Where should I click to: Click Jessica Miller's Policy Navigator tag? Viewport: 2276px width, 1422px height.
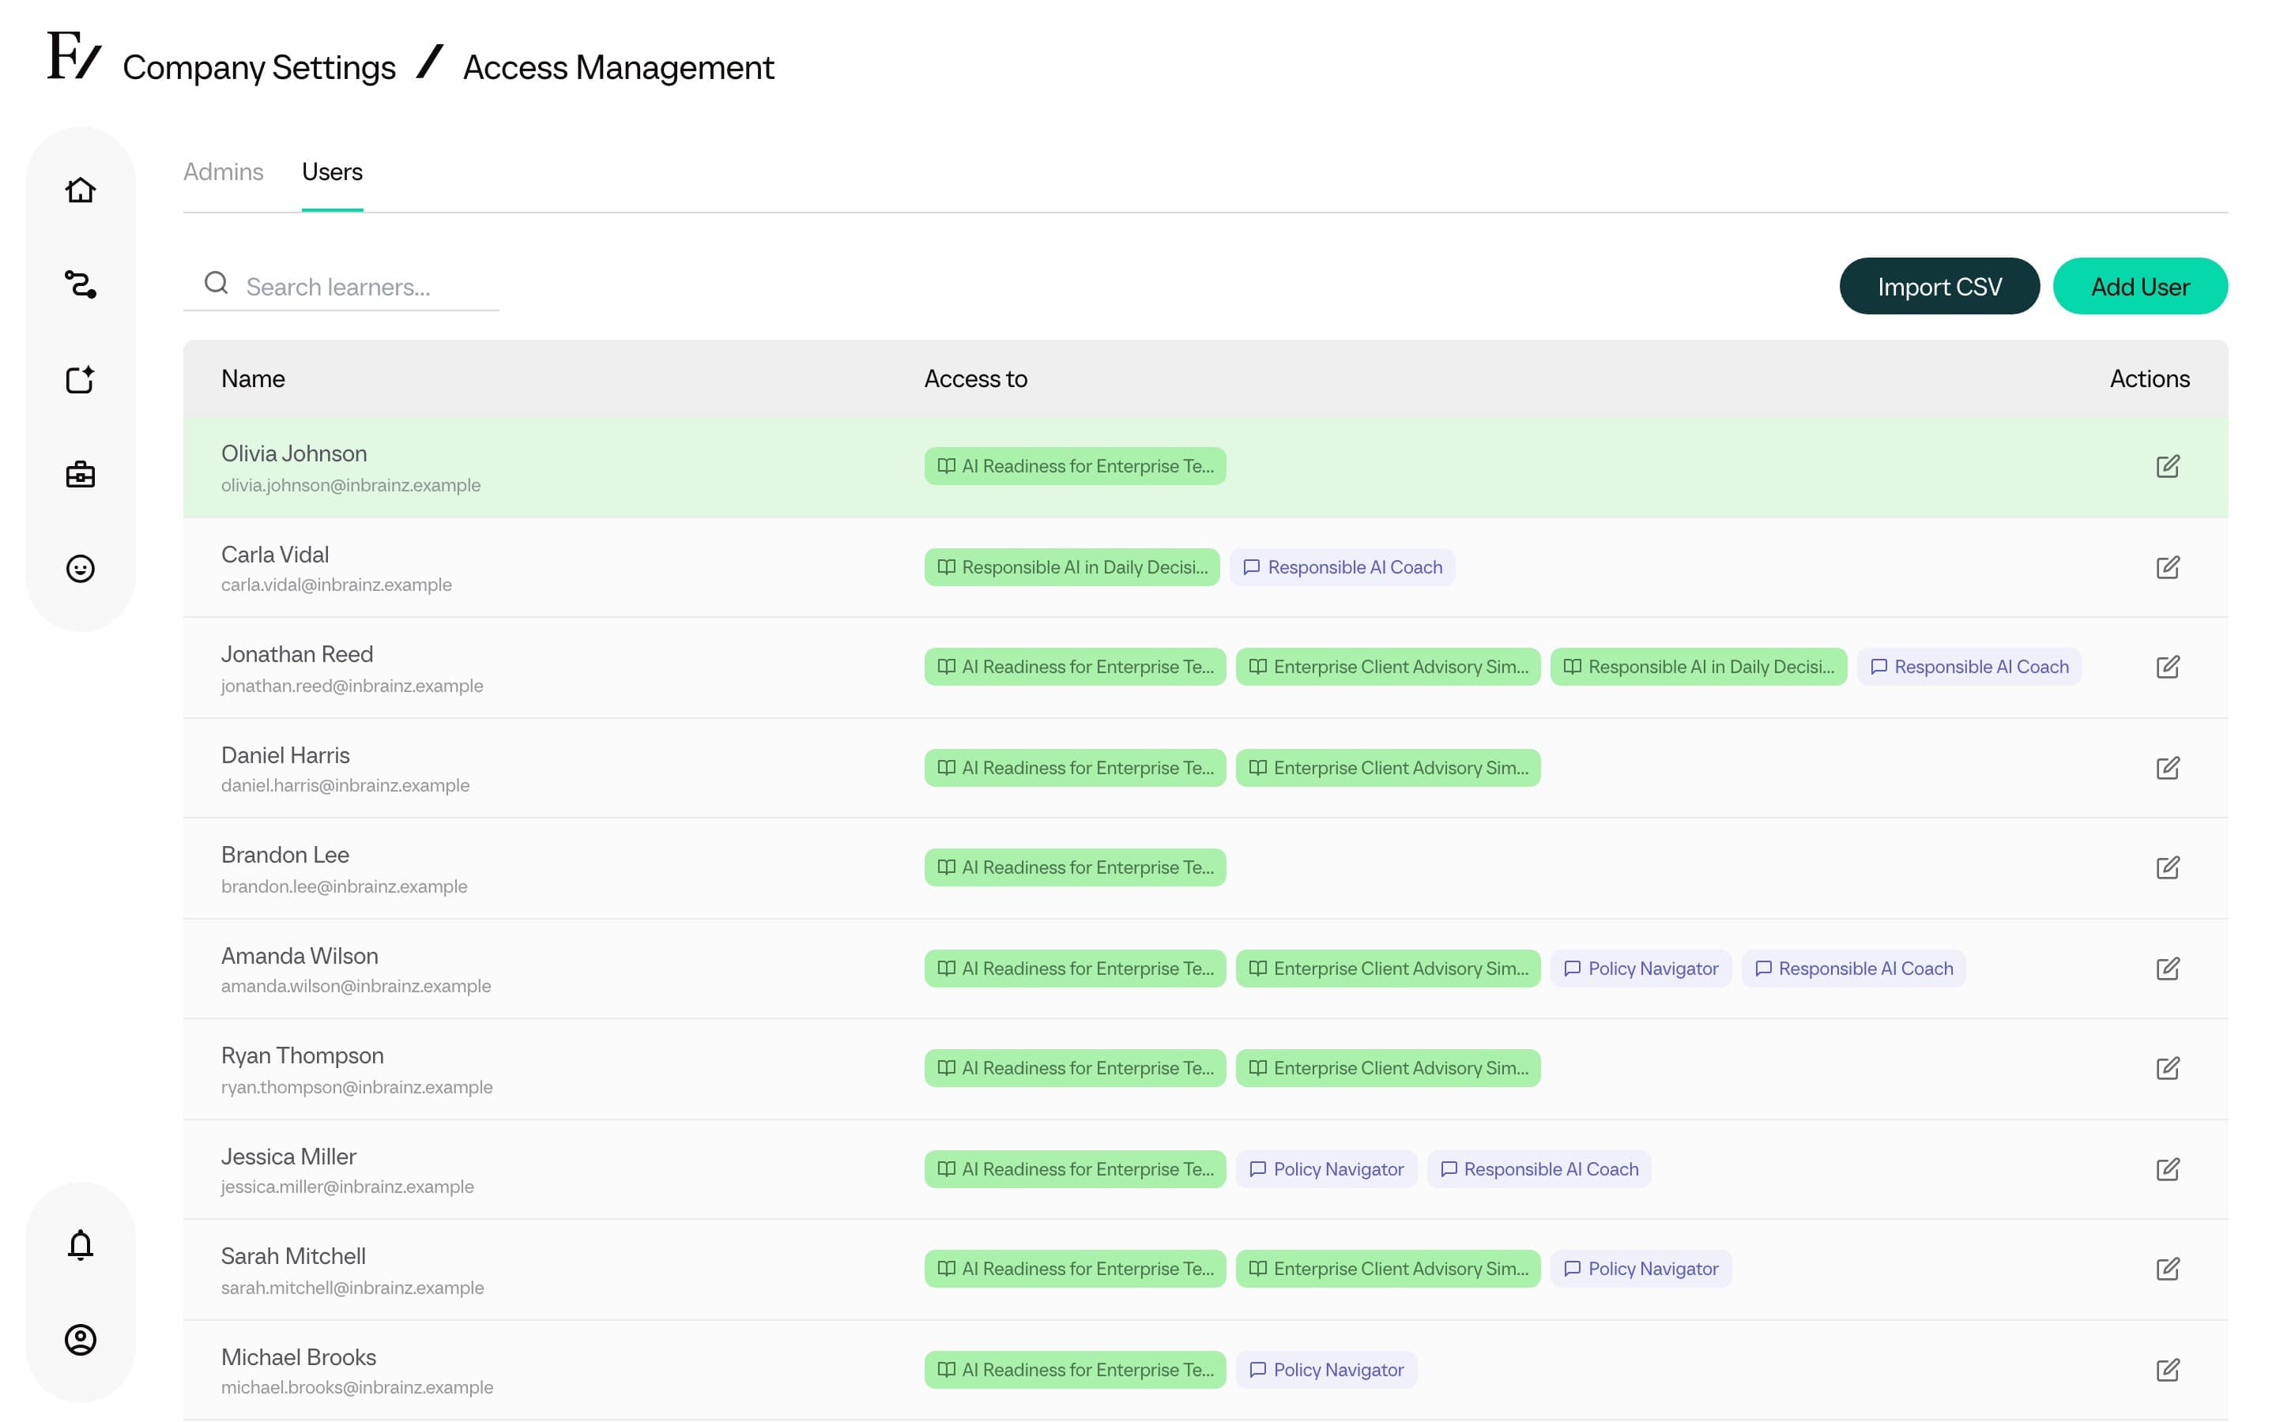(1326, 1169)
